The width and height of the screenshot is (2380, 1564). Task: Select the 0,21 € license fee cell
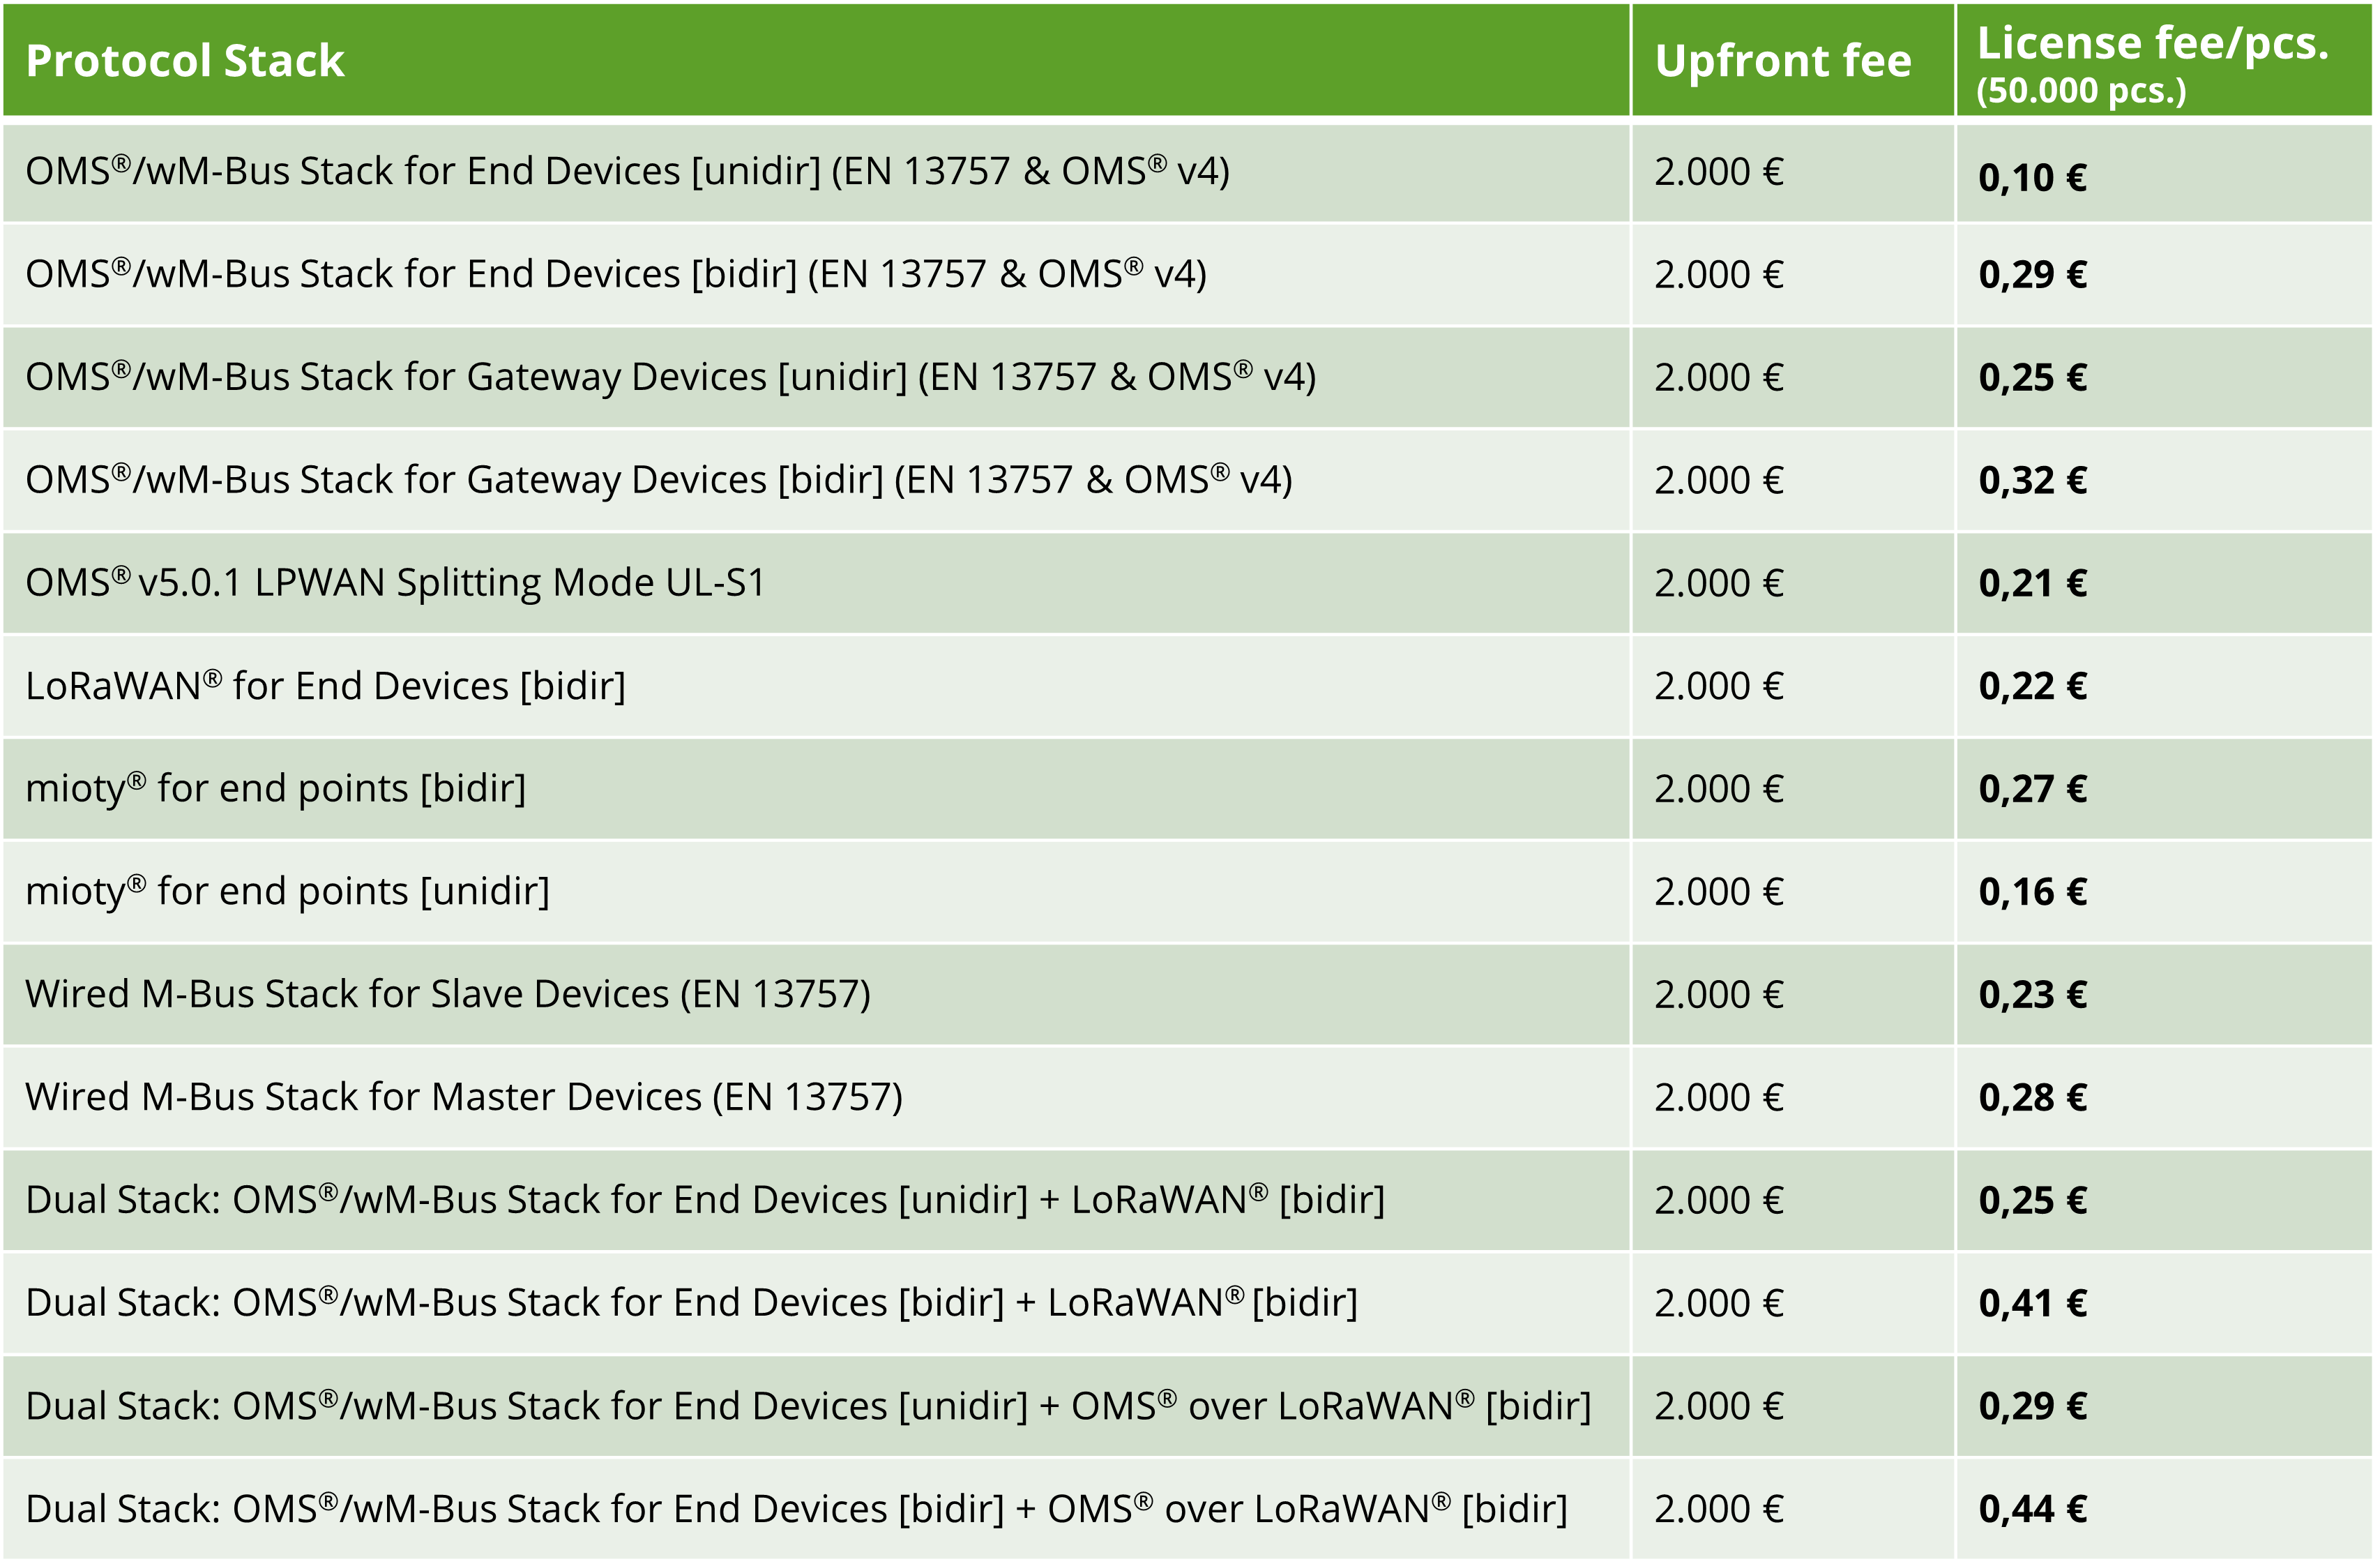pos(2032,583)
